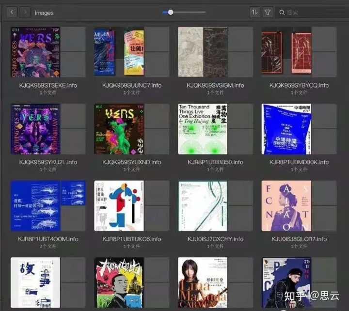
Task: Click the forward navigation arrow
Action: coord(25,13)
